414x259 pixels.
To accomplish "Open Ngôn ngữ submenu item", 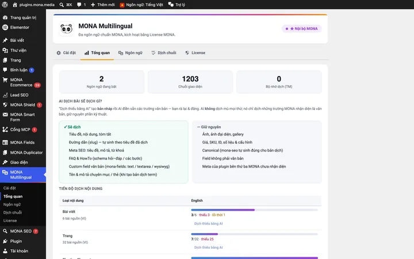I will pos(12,204).
